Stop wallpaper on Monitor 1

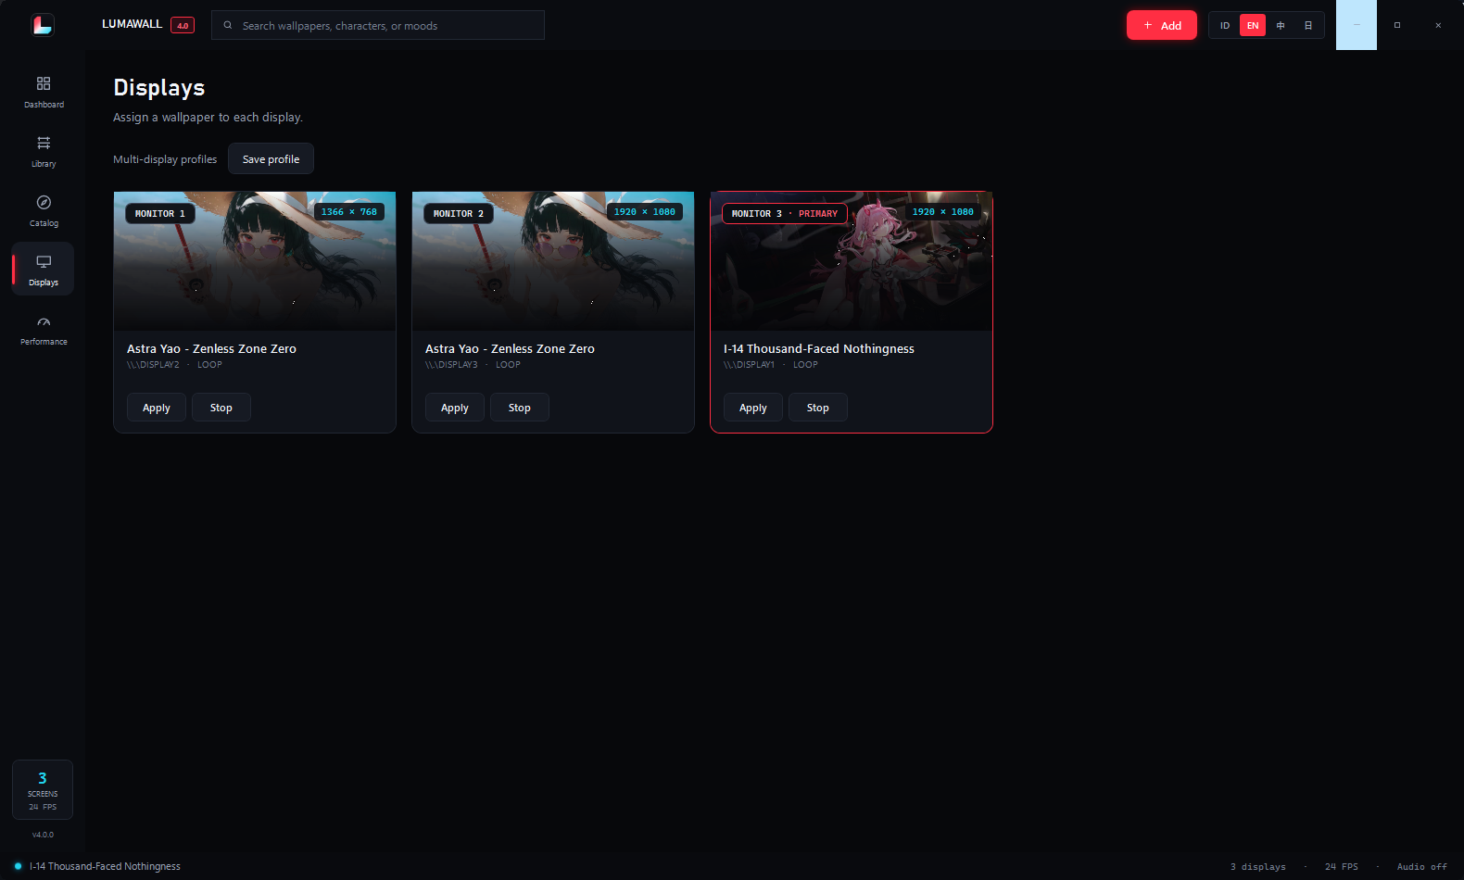point(221,408)
